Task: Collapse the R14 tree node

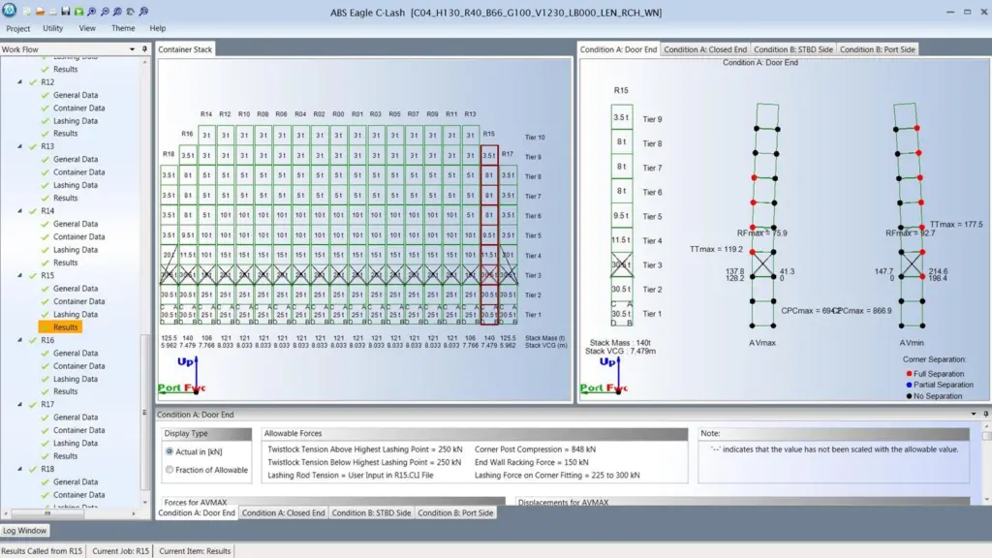Action: point(19,210)
